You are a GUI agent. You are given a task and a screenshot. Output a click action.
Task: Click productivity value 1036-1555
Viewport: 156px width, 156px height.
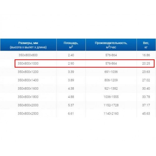click(x=111, y=97)
